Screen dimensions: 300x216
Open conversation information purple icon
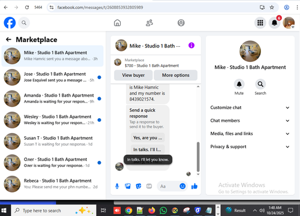pyautogui.click(x=191, y=46)
